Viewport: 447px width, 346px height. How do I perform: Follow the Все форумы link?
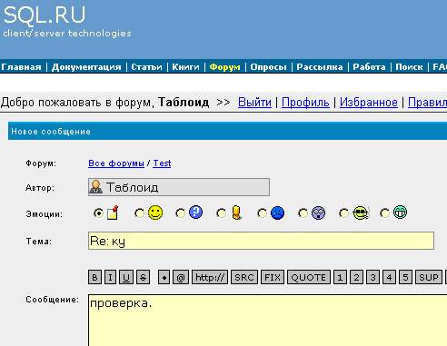click(116, 163)
